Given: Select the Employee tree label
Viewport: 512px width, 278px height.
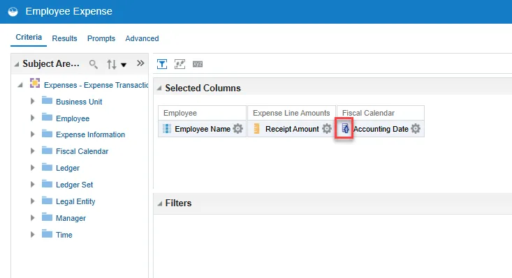Looking at the screenshot, I should coord(73,118).
